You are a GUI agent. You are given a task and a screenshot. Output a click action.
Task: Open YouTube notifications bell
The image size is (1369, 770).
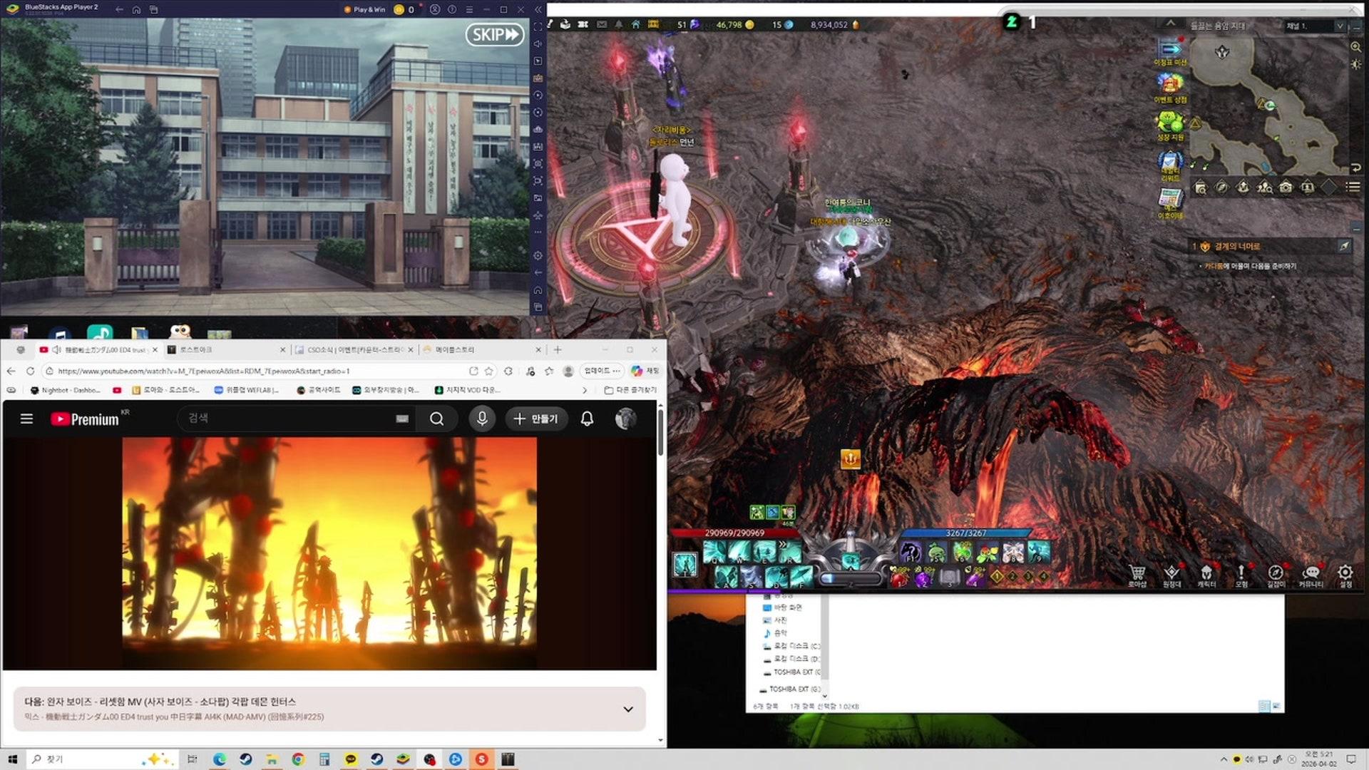click(587, 419)
